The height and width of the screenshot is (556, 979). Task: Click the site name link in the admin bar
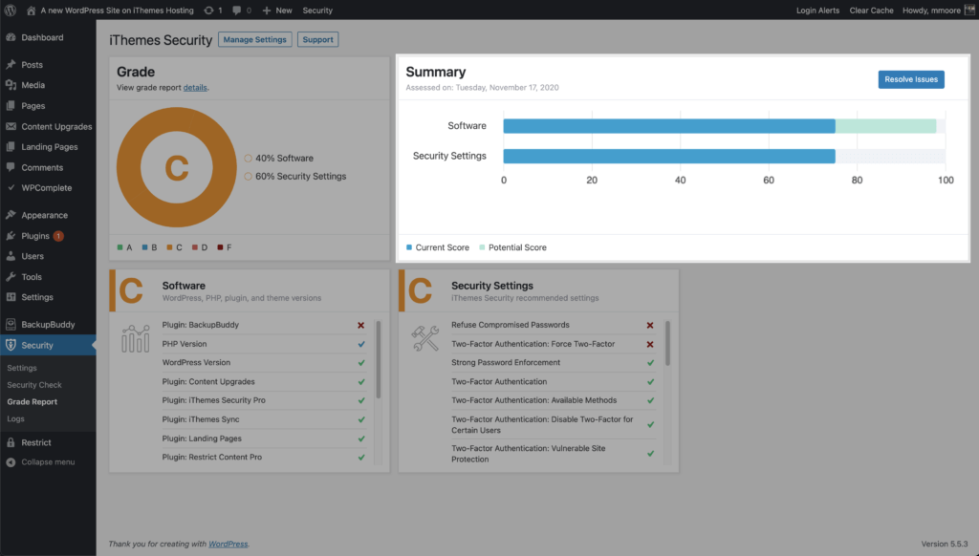[x=117, y=11]
